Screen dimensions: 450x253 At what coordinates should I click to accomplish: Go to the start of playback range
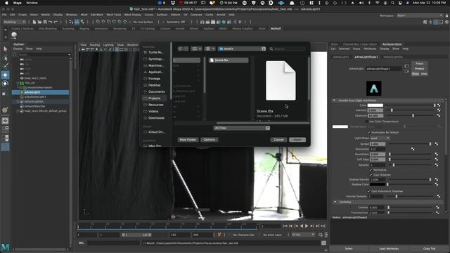point(285,226)
